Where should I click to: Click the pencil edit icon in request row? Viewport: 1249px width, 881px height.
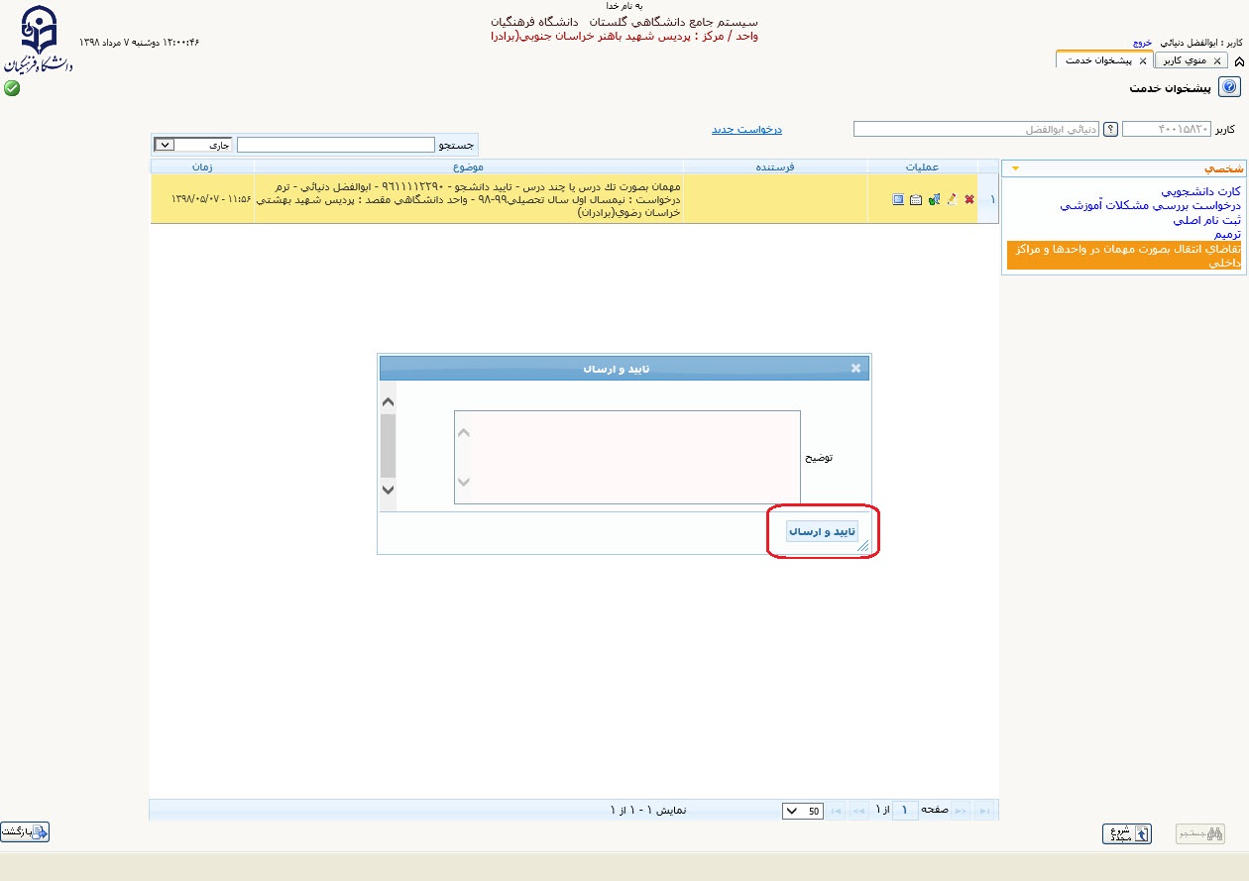[x=952, y=199]
